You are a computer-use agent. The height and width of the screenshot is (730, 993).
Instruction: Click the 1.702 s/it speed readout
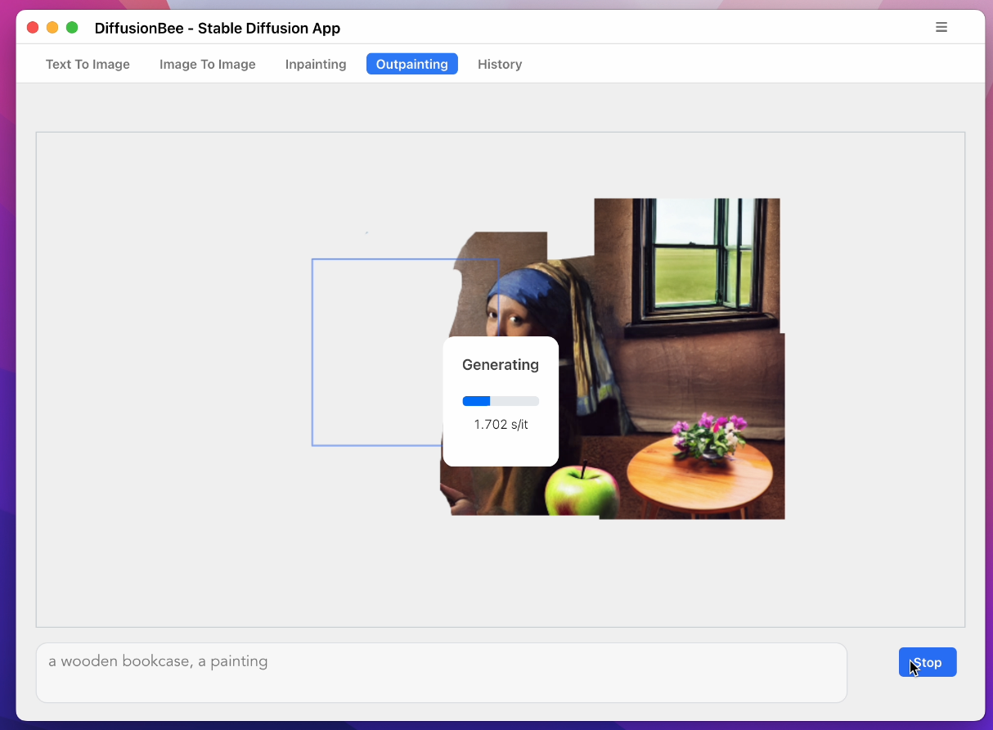[x=500, y=425]
